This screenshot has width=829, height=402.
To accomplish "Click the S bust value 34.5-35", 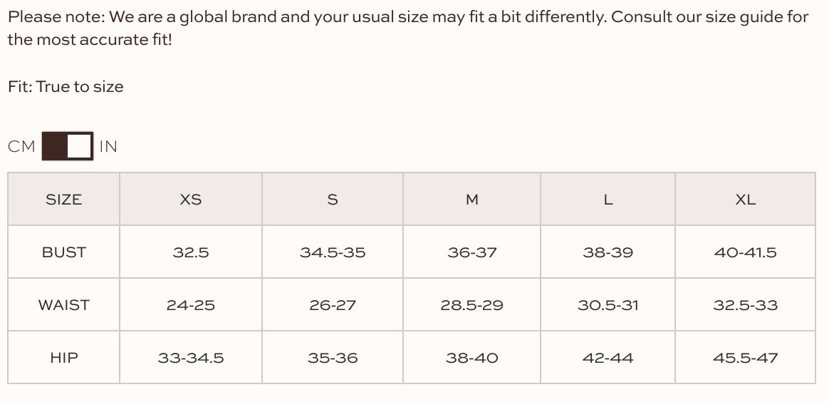I will [x=333, y=252].
